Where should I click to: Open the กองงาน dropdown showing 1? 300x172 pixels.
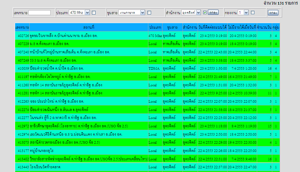tap(243, 13)
